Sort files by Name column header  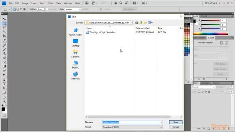coord(88,28)
